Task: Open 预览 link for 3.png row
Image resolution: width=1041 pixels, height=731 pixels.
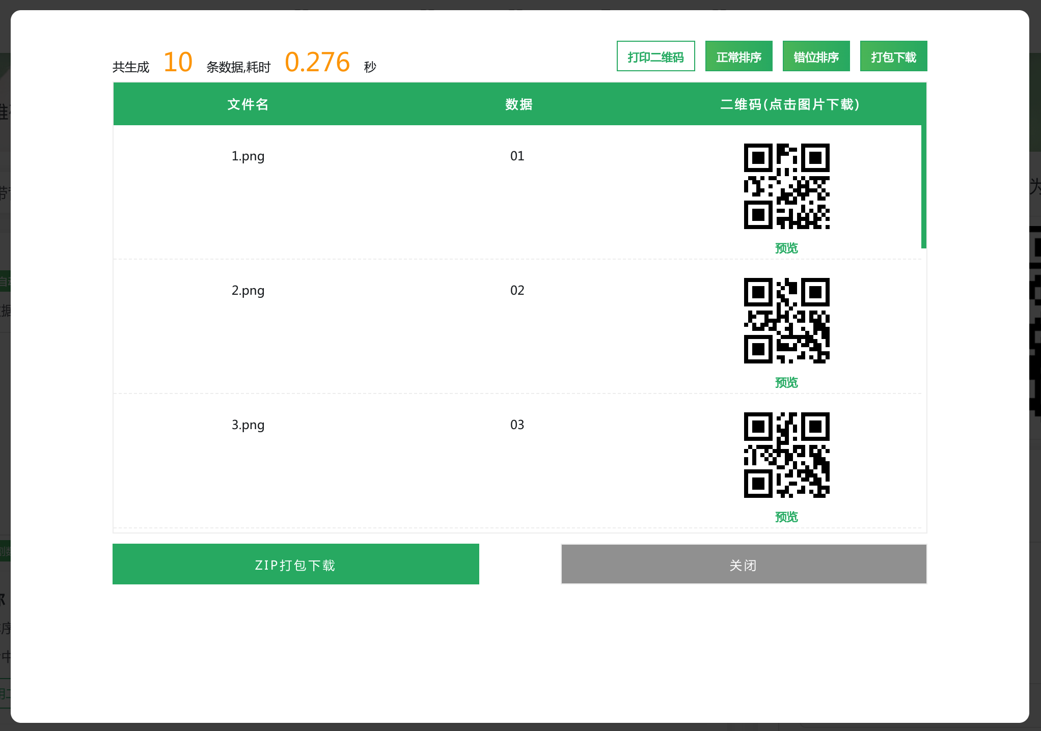Action: point(786,517)
